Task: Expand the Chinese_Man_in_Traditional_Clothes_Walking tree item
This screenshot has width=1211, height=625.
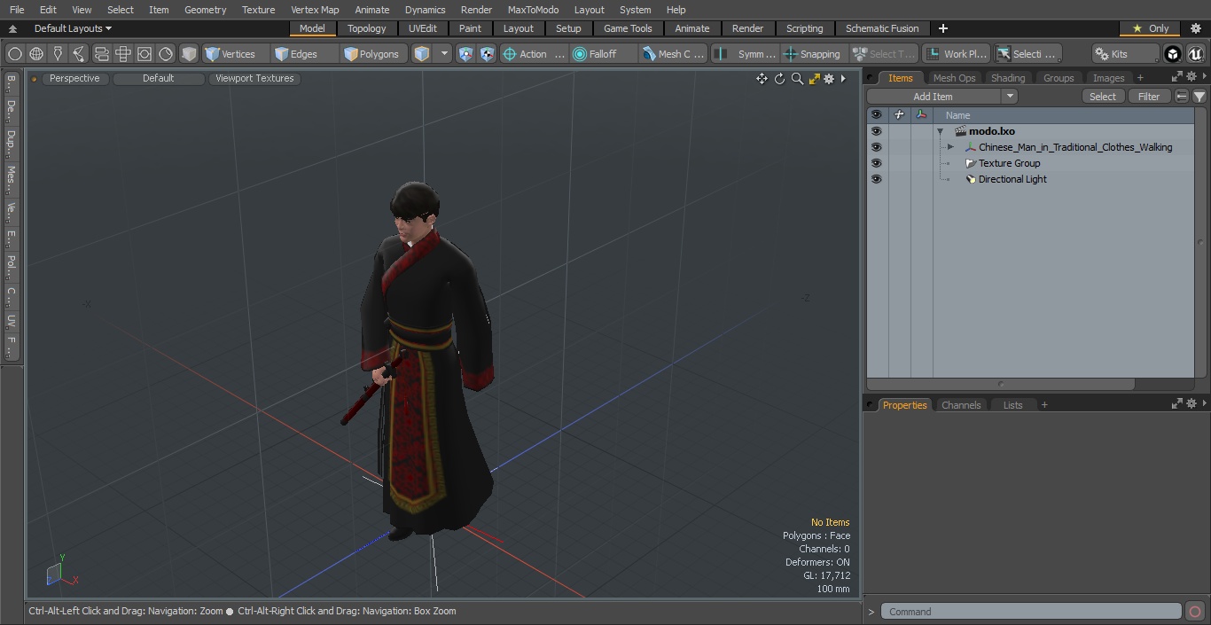Action: (x=950, y=147)
